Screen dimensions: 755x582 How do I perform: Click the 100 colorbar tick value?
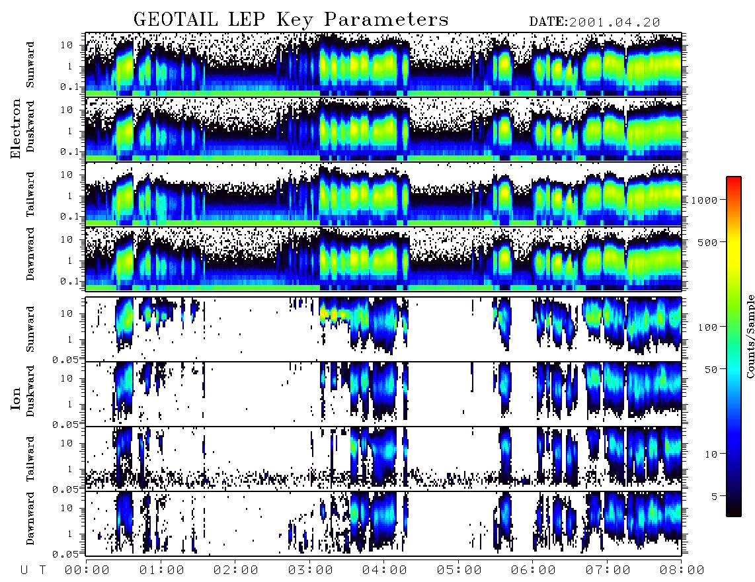click(707, 327)
